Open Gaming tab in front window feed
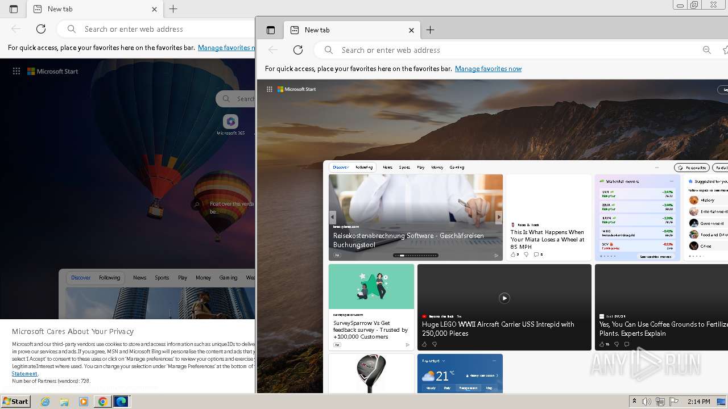Viewport: 728px width, 409px height. tap(457, 168)
